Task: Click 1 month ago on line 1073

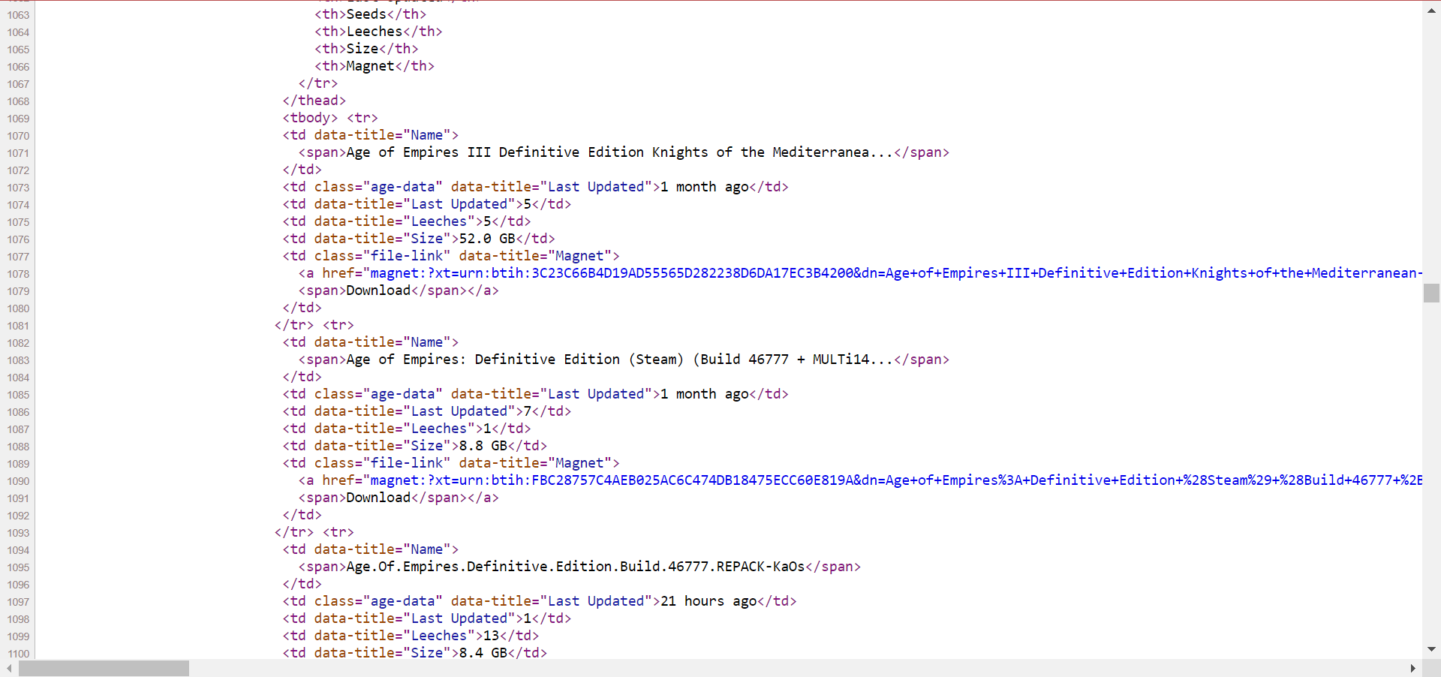Action: (x=705, y=187)
